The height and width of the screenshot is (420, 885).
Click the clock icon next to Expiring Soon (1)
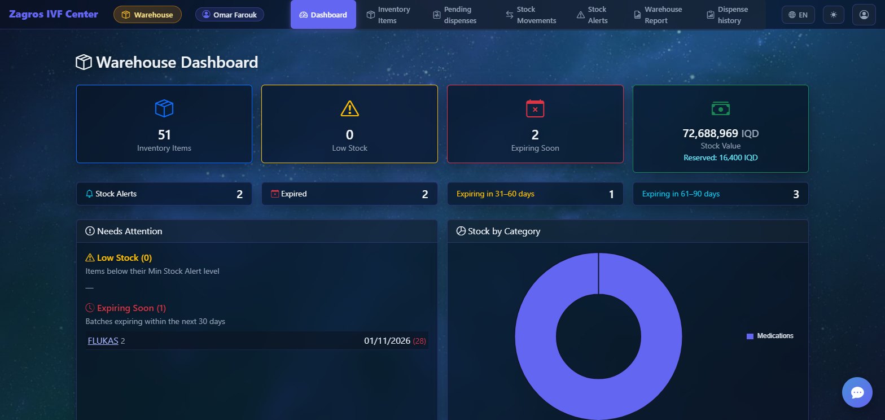coord(90,308)
